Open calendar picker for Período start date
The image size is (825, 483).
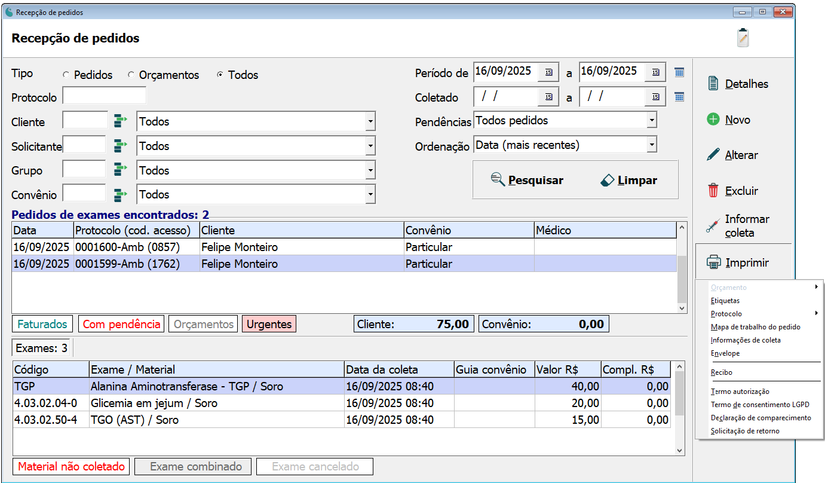click(548, 72)
